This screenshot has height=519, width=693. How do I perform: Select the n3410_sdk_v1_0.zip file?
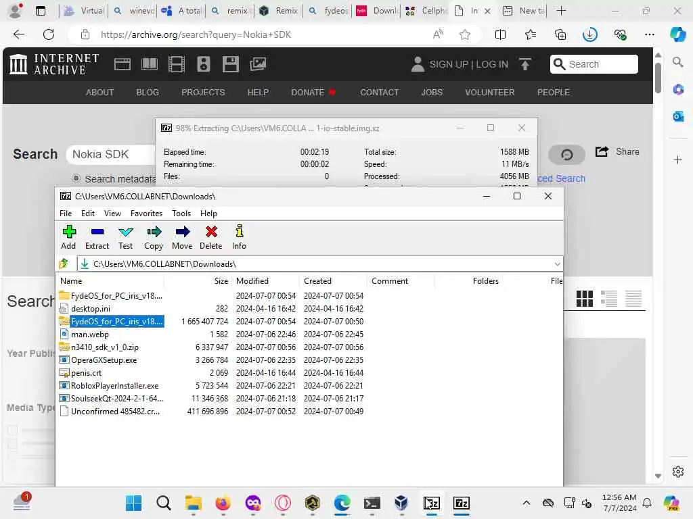[x=105, y=347]
